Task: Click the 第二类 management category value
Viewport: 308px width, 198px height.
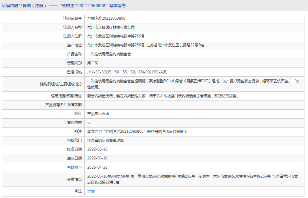Action: tap(93, 63)
